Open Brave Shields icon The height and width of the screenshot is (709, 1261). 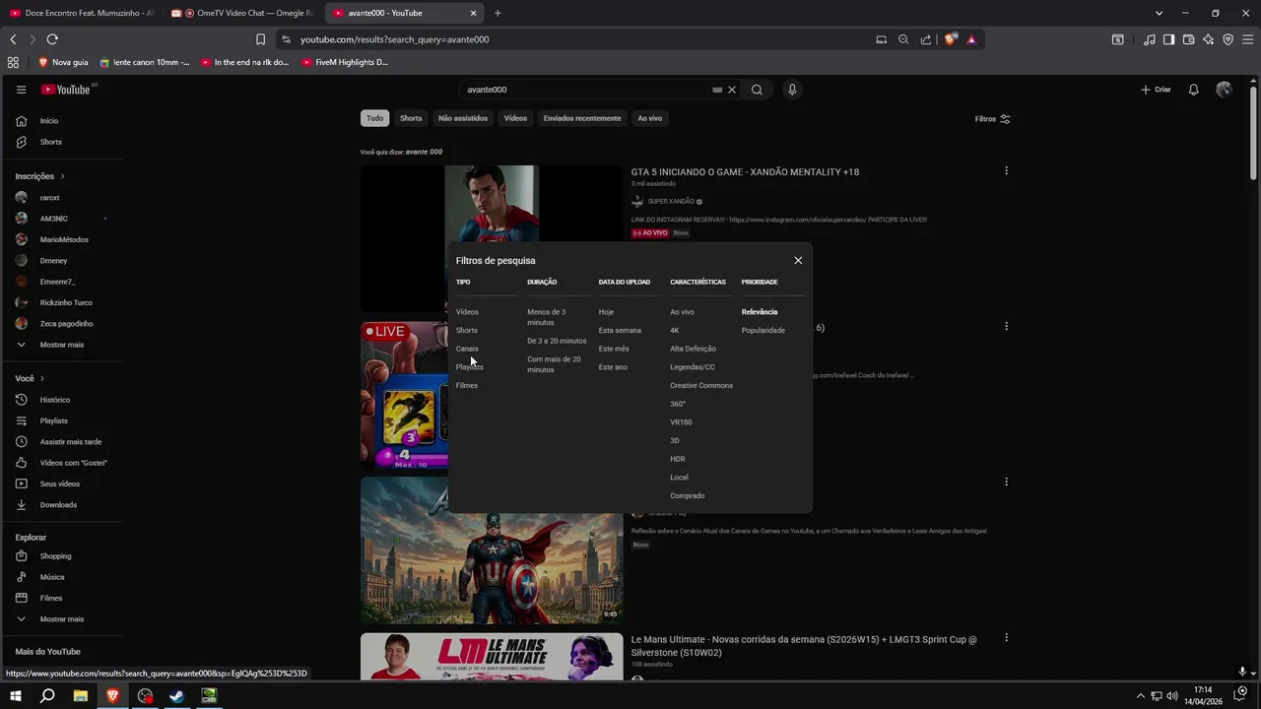click(x=950, y=39)
